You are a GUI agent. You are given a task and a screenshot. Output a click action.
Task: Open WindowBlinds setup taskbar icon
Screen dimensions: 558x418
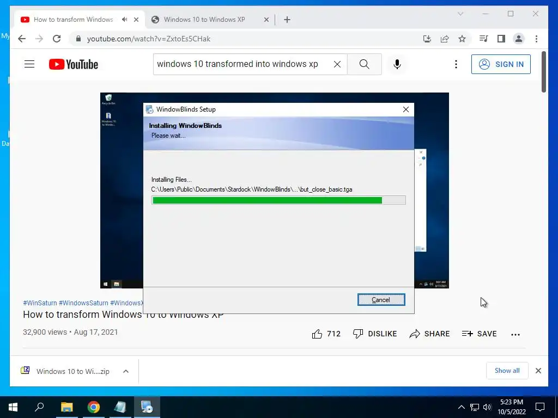click(147, 407)
